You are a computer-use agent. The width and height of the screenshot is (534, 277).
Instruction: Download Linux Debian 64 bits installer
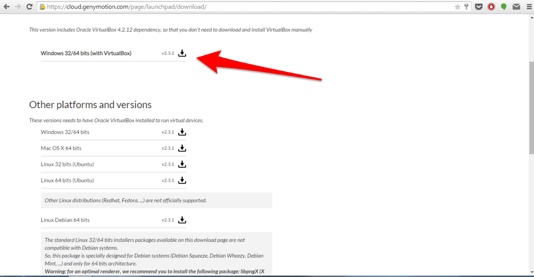coord(182,220)
